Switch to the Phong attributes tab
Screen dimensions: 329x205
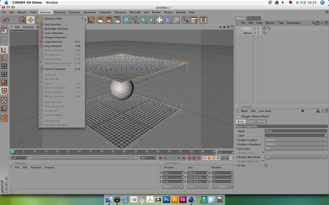pyautogui.click(x=261, y=121)
